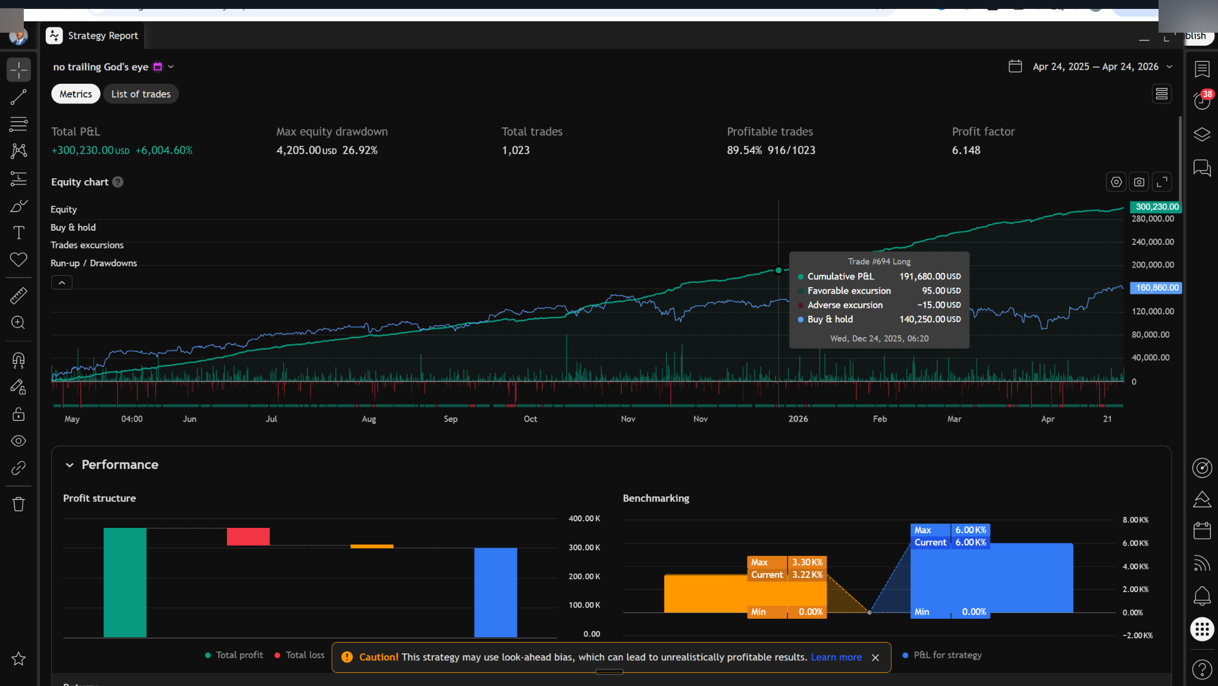Take a snapshot of the equity chart
This screenshot has height=686, width=1218.
(x=1139, y=182)
